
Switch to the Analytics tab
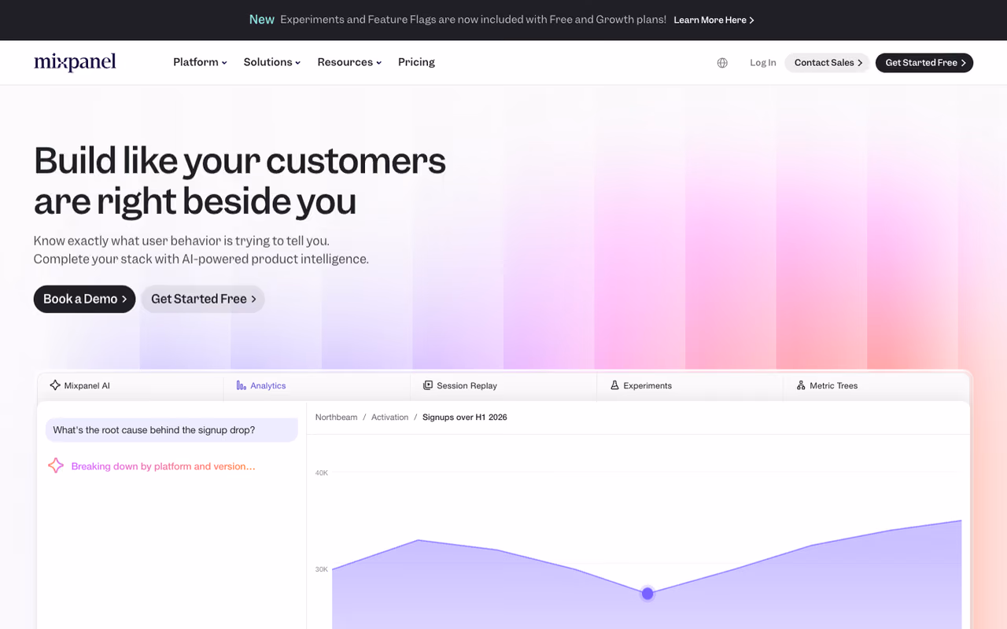coord(317,385)
